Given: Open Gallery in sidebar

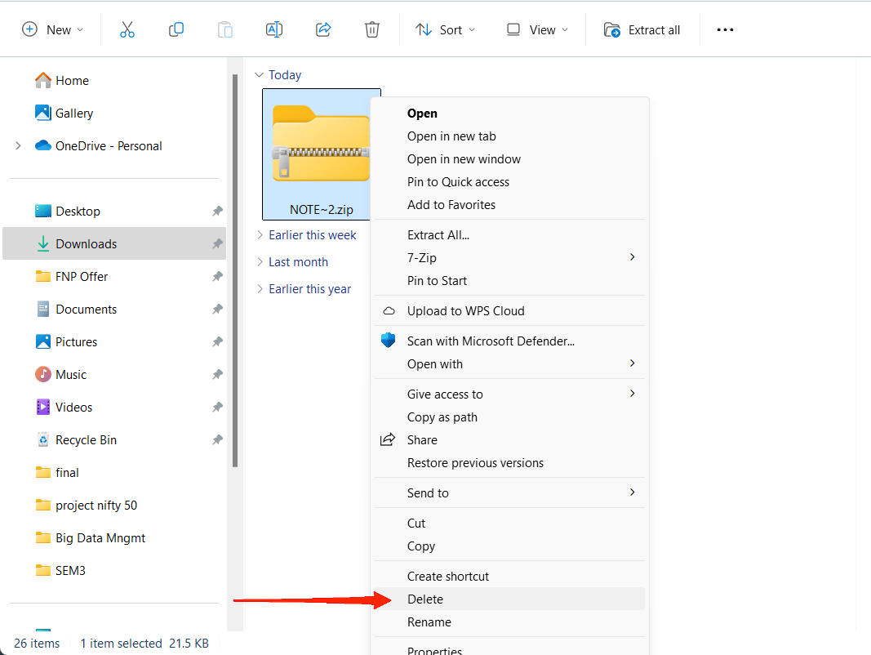Looking at the screenshot, I should coord(64,114).
